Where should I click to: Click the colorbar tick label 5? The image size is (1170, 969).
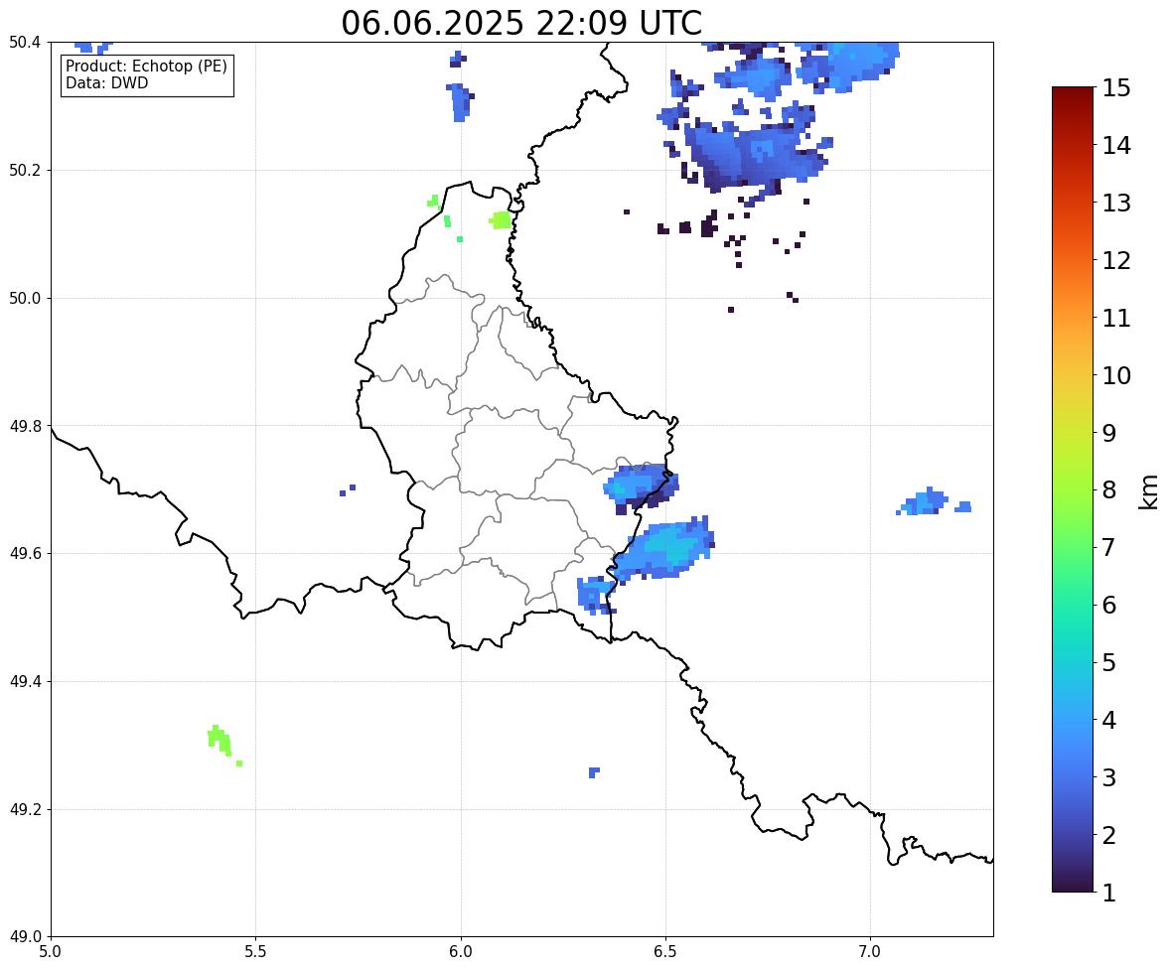tap(1109, 662)
